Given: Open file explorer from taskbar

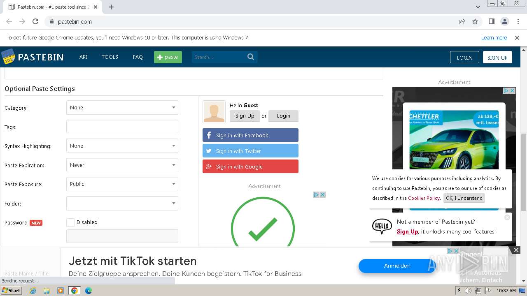Looking at the screenshot, I should (x=47, y=291).
